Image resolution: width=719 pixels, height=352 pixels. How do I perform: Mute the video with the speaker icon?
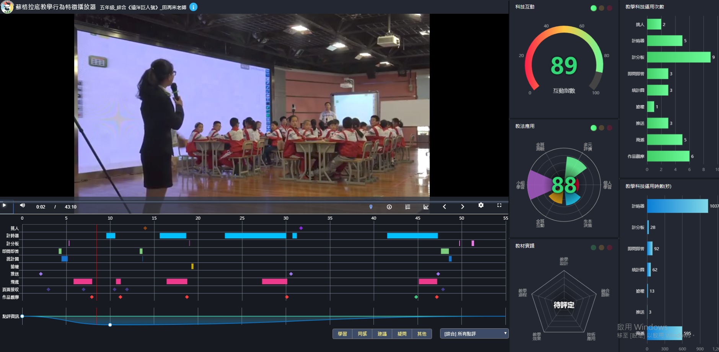[x=23, y=205]
